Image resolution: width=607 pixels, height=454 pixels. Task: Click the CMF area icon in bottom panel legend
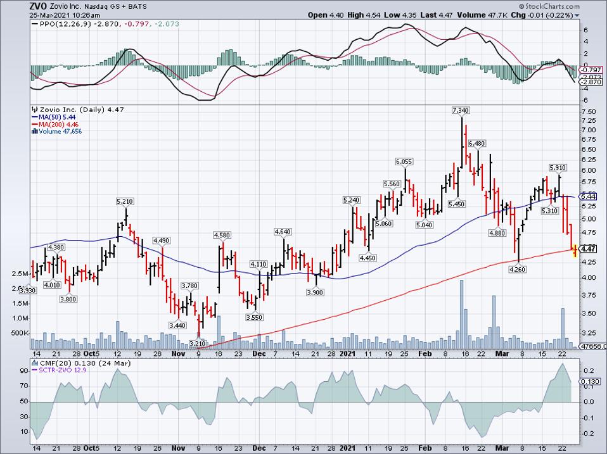point(35,363)
